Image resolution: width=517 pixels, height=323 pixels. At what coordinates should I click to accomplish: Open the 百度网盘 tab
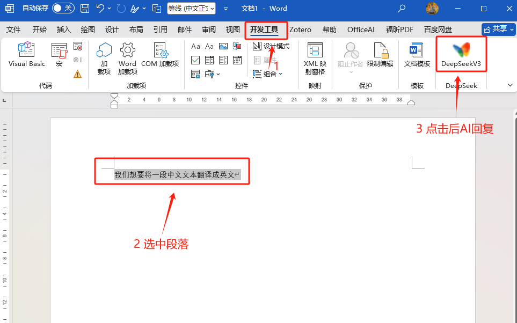pos(438,30)
